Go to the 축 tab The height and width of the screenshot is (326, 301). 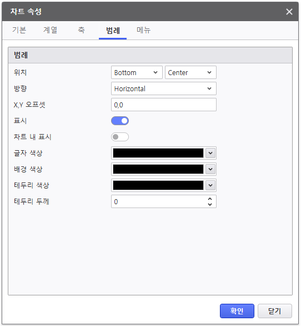point(82,30)
